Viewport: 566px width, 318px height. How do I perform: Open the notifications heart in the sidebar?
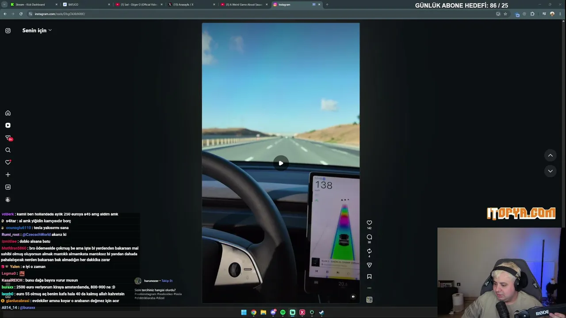point(8,163)
